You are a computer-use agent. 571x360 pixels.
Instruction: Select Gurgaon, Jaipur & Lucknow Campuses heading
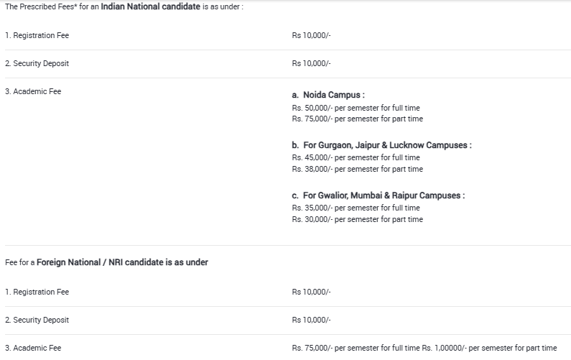[381, 145]
